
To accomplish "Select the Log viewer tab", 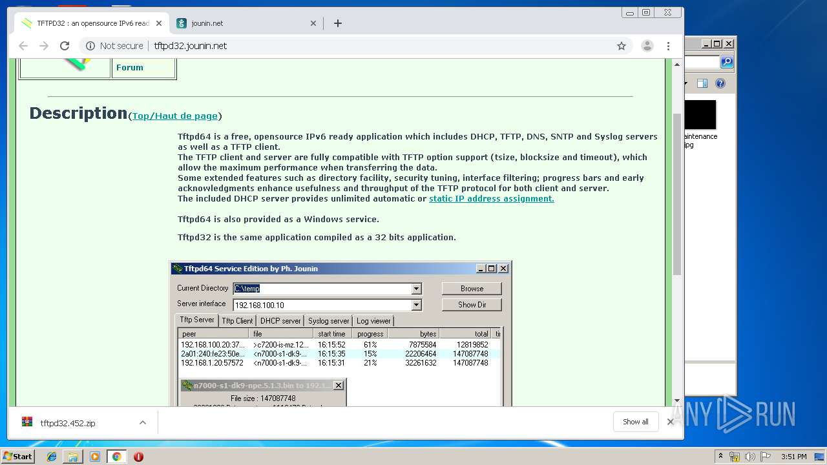I will coord(373,320).
